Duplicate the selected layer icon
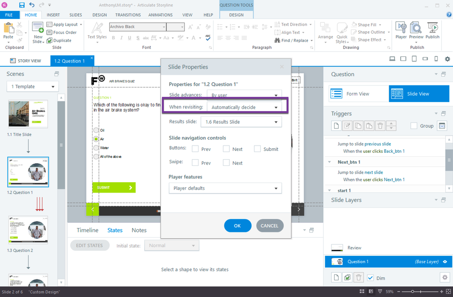Viewport: 453px width, 297px height. 347,278
